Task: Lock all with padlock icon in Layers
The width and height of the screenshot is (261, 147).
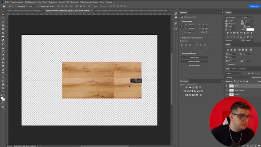Action: [247, 81]
